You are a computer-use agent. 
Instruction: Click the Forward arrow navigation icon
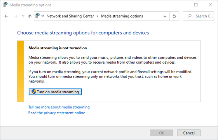point(16,16)
